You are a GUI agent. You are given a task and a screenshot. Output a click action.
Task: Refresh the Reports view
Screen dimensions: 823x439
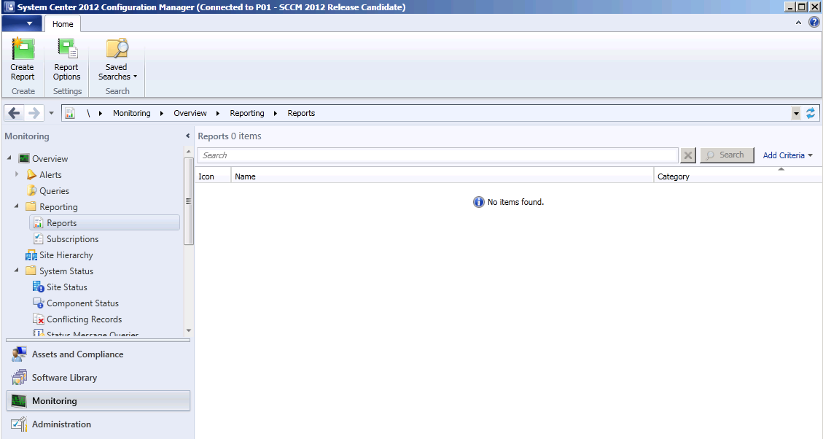811,113
